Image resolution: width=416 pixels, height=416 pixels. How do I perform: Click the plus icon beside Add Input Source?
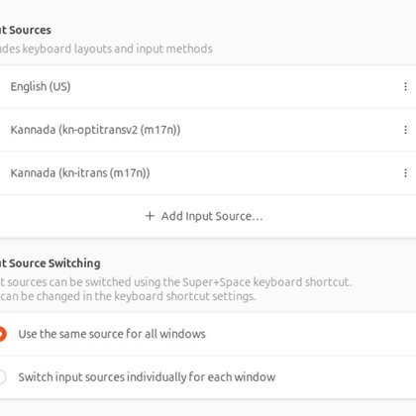click(x=150, y=216)
